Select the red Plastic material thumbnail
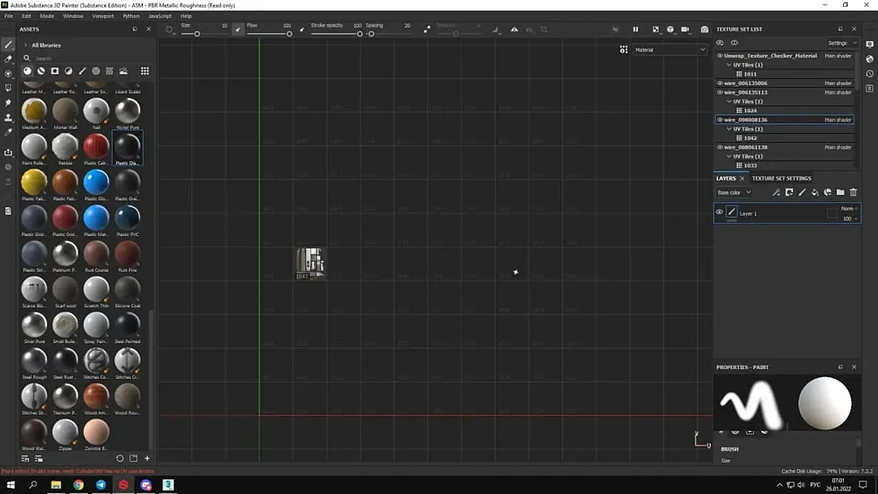Viewport: 878px width, 494px height. [x=96, y=146]
